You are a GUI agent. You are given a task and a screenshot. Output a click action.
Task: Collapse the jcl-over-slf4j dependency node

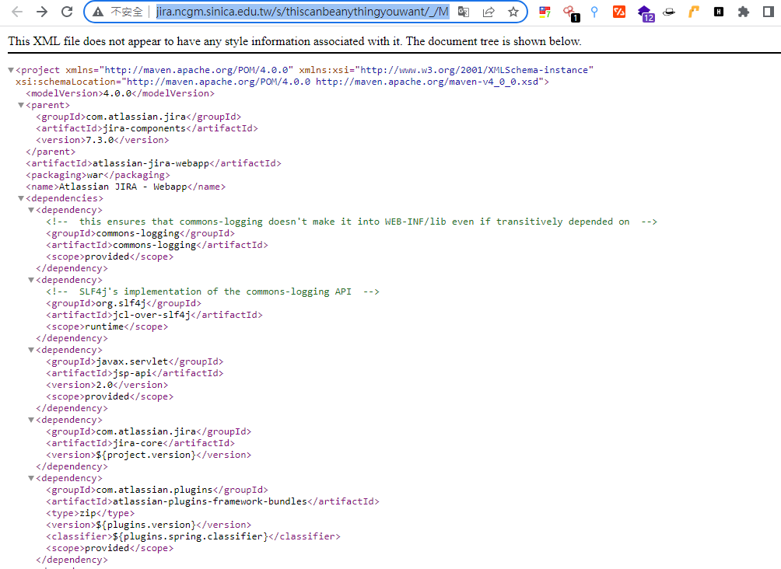coord(31,280)
